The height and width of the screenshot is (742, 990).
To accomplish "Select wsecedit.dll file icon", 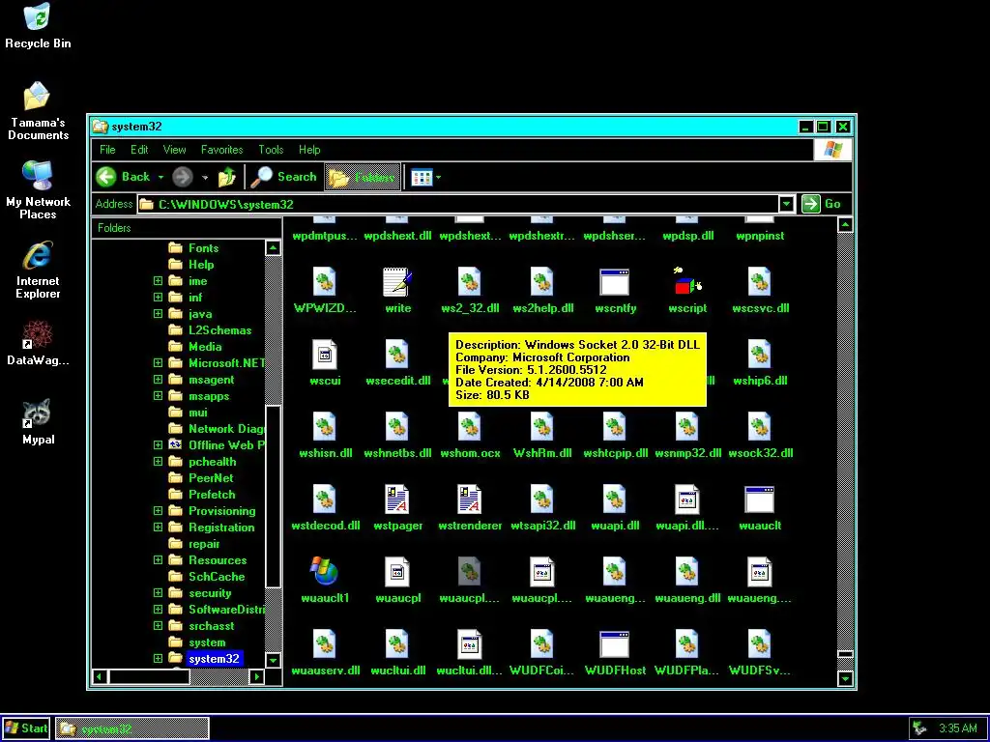I will [x=397, y=355].
